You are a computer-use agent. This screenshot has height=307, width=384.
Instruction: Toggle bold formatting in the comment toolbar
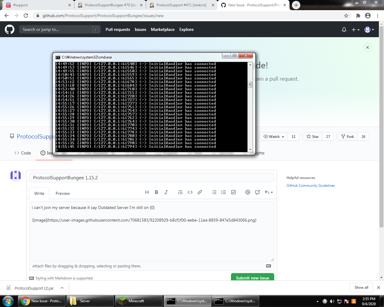point(156,192)
